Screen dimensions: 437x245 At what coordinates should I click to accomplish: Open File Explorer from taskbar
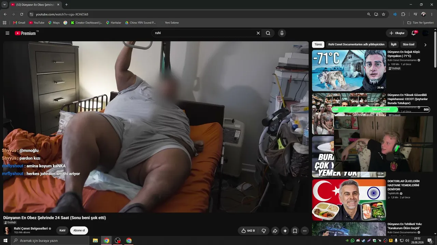95,241
